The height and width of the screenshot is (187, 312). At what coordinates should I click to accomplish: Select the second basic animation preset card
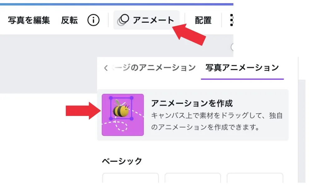coord(193,178)
